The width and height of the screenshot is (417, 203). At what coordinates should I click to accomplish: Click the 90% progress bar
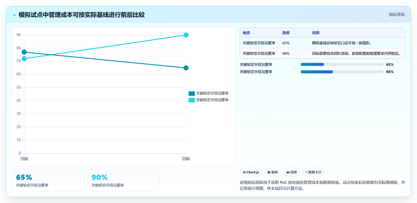click(342, 72)
